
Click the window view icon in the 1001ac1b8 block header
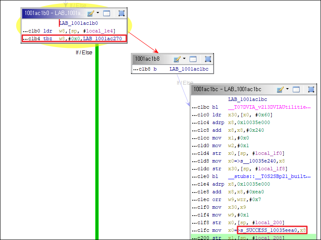[x=193, y=59]
